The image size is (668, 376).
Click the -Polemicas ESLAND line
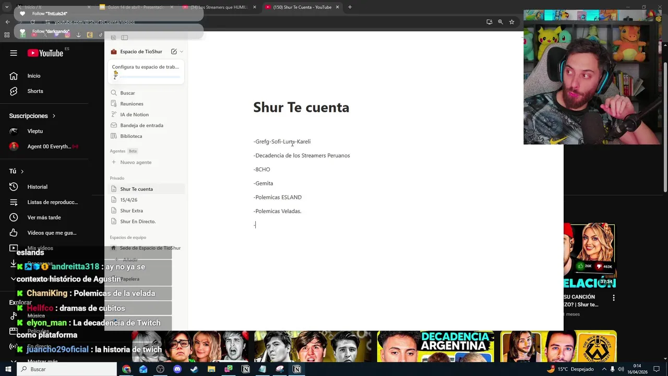click(277, 197)
